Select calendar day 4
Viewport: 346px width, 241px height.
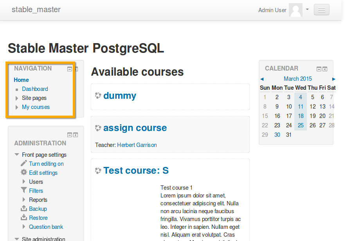[301, 97]
